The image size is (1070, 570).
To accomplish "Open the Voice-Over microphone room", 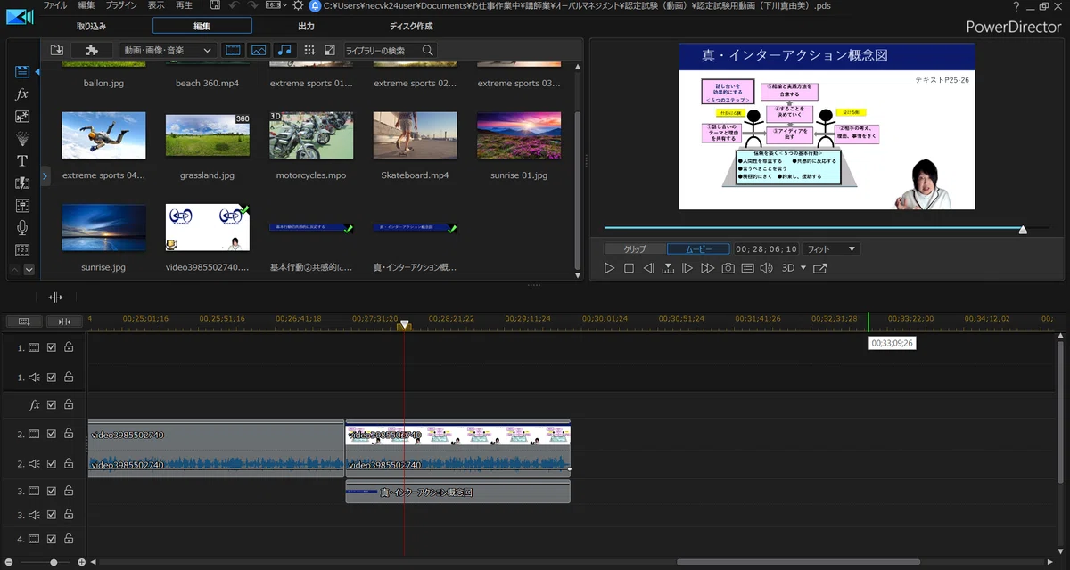I will pyautogui.click(x=22, y=228).
